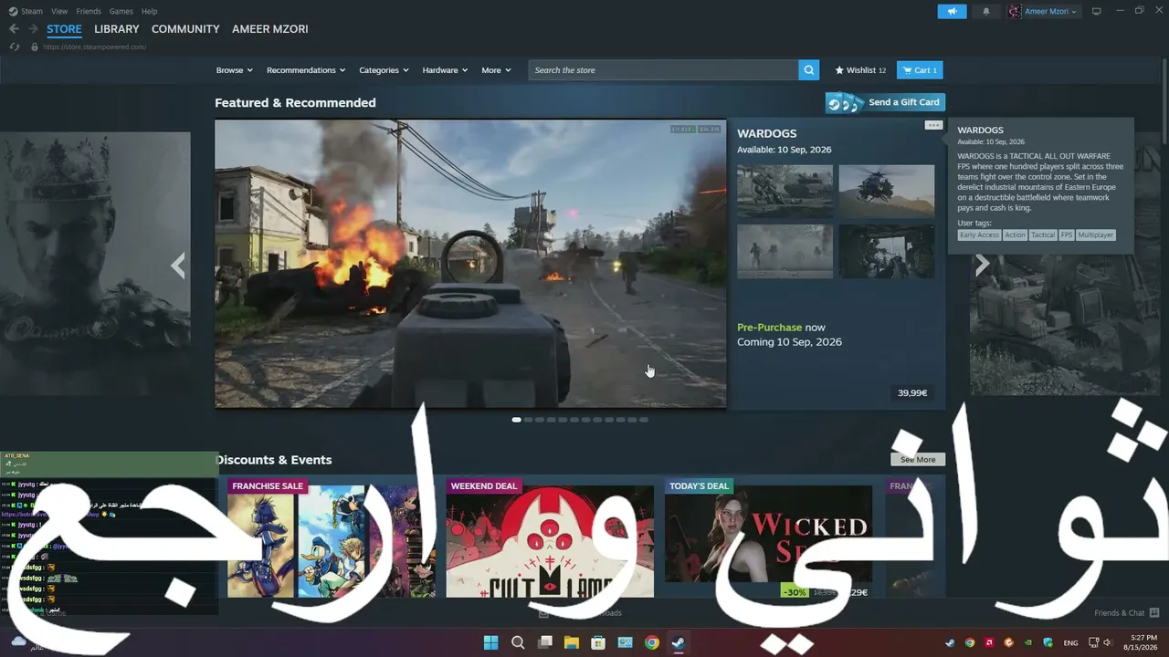Select the STORE tab
1169x657 pixels.
click(64, 29)
